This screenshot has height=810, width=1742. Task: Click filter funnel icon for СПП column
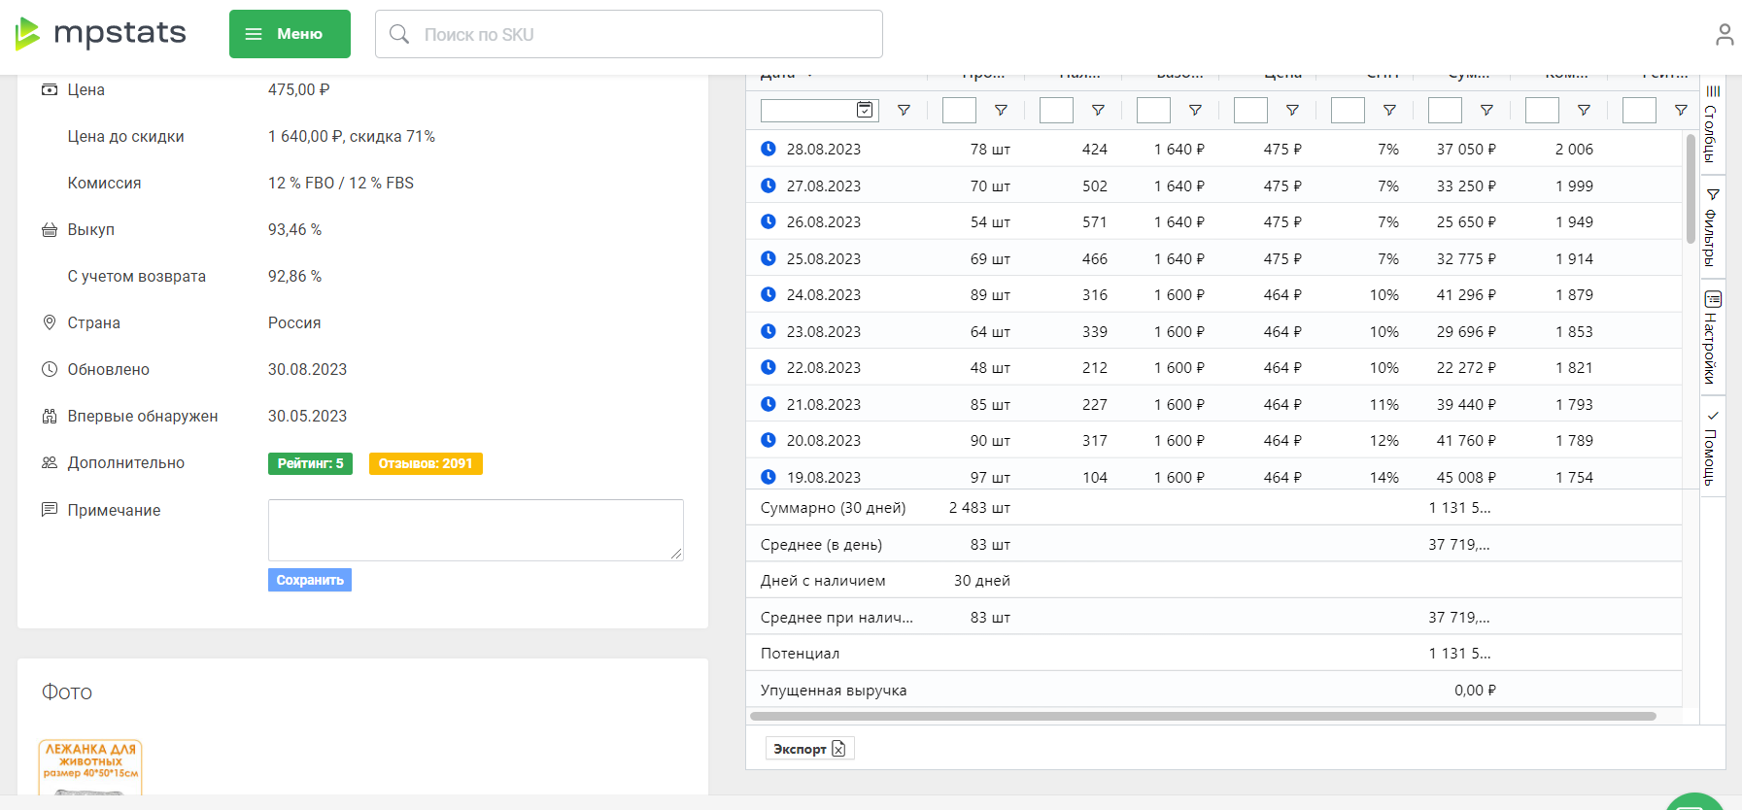(x=1389, y=111)
